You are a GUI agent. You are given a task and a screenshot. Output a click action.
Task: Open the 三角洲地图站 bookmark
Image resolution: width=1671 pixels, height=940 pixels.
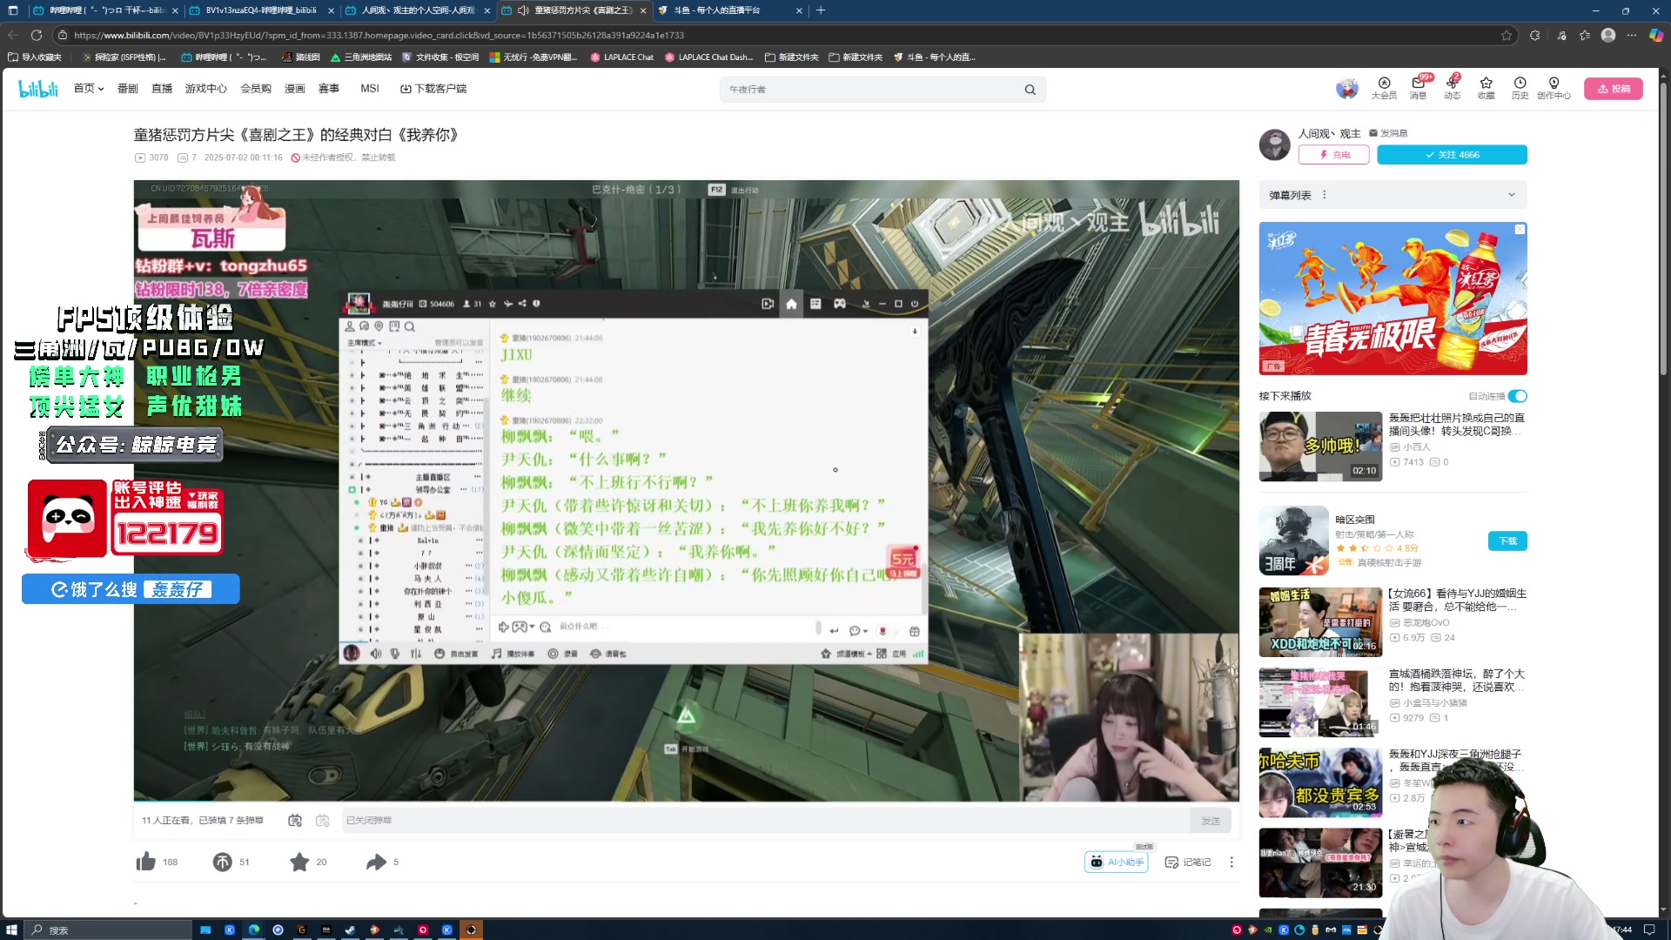click(360, 57)
